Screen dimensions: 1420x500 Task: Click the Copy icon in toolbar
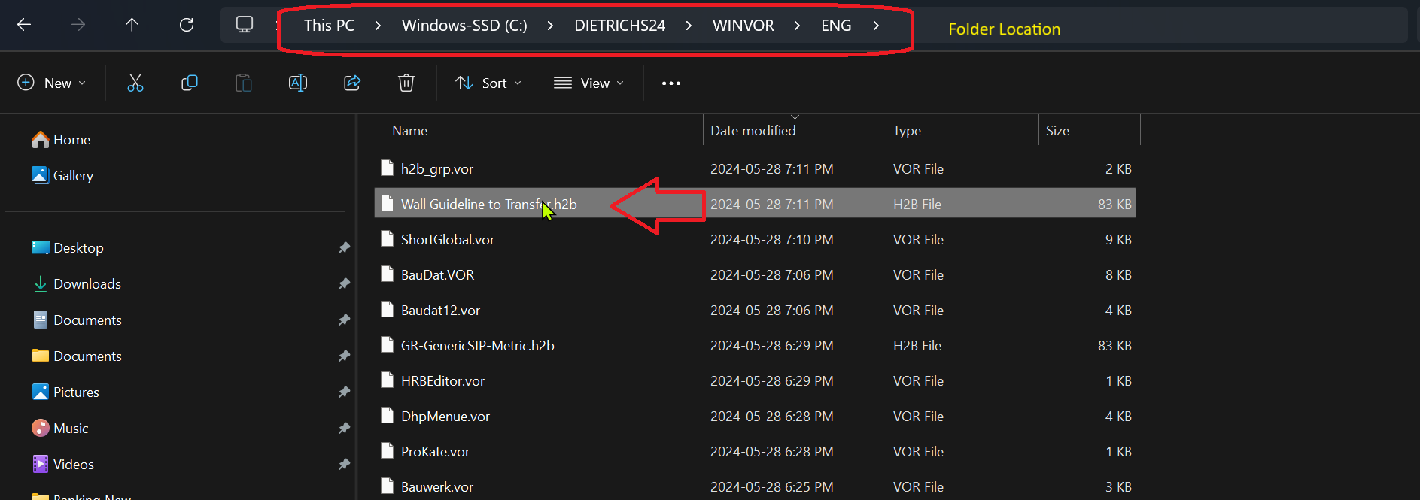[x=190, y=83]
